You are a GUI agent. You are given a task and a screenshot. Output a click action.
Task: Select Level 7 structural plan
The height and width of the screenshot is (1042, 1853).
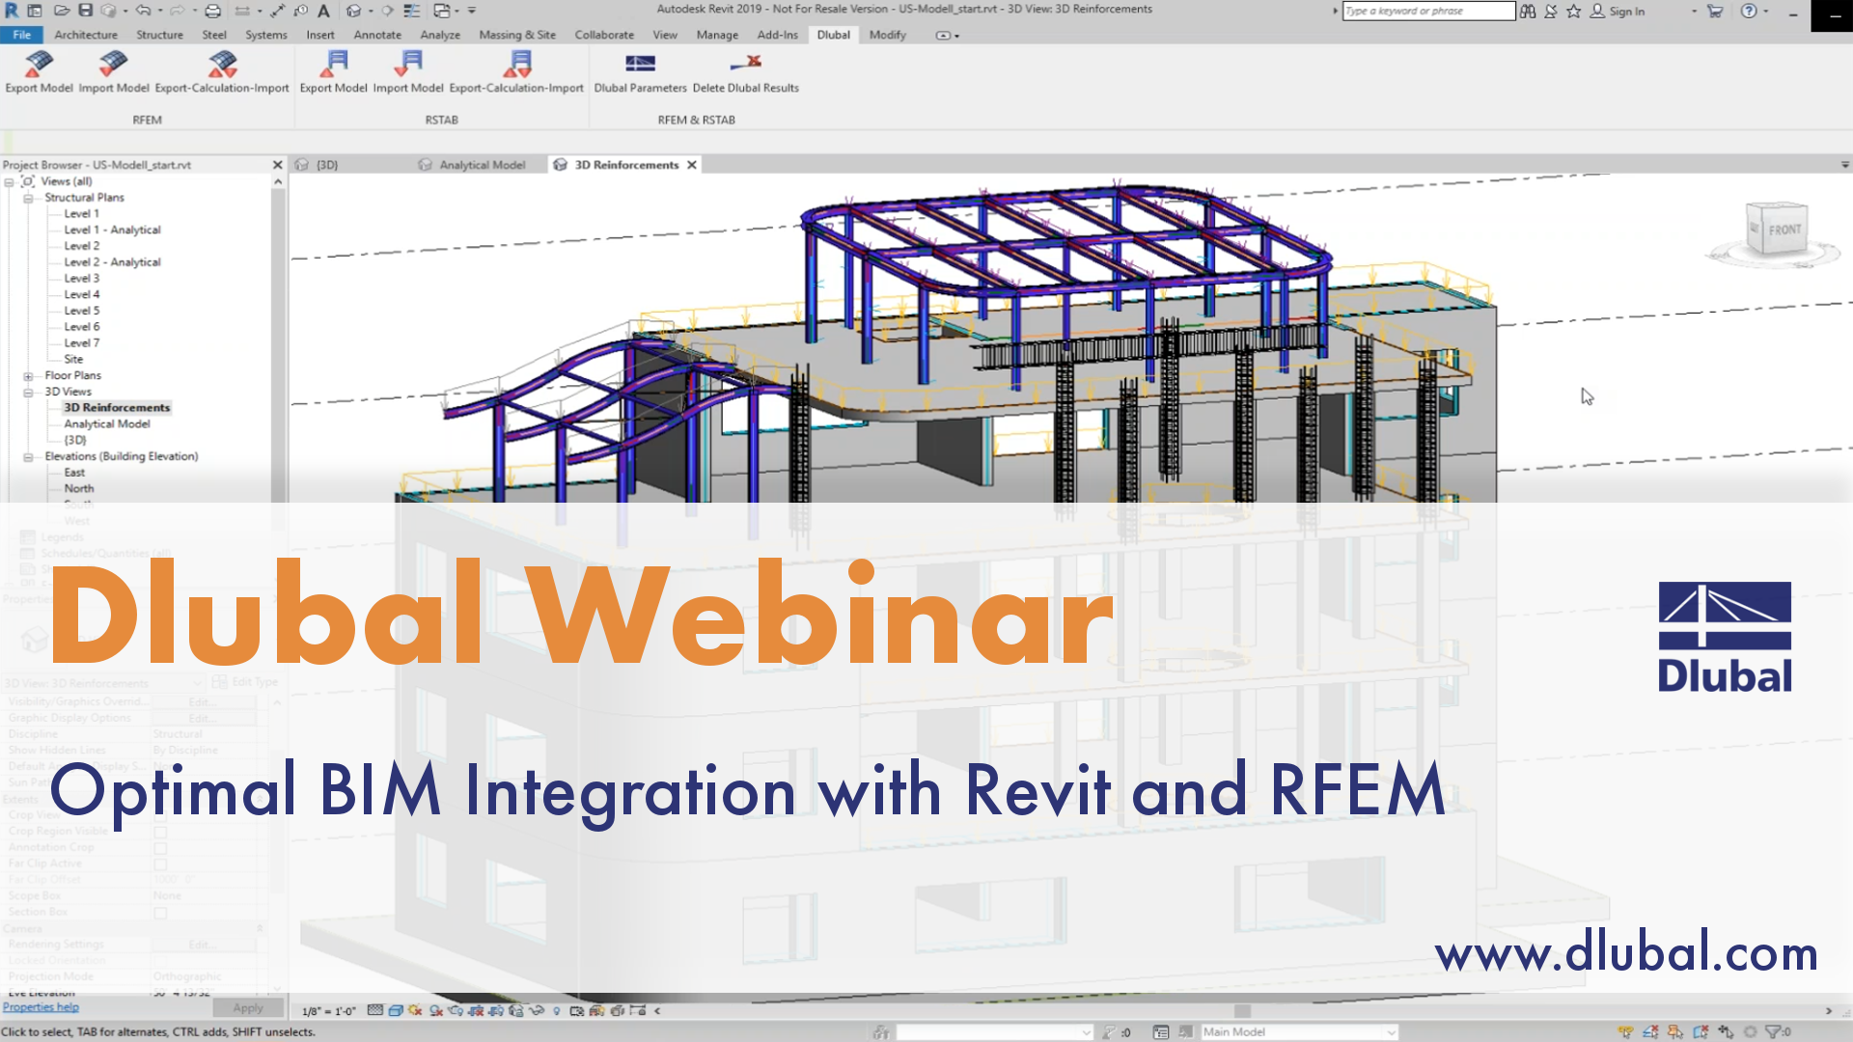pyautogui.click(x=81, y=343)
